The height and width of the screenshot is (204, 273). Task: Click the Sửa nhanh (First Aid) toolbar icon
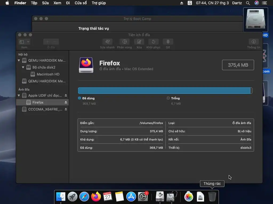click(x=107, y=42)
